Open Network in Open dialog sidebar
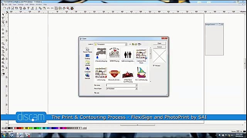247x138 pixels. coord(88,76)
